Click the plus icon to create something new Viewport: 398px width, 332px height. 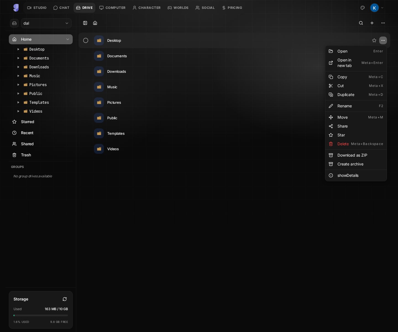[372, 23]
